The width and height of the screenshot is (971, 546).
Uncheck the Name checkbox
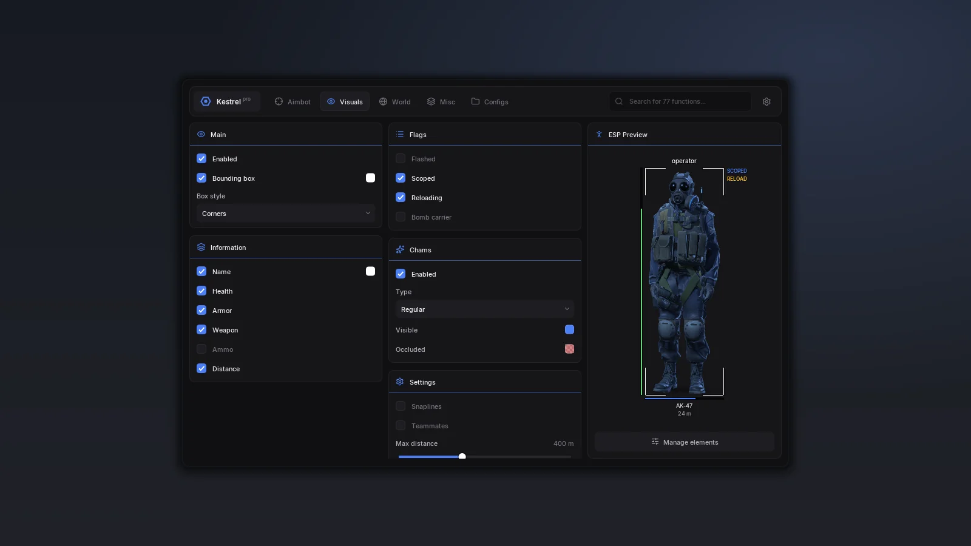tap(201, 271)
